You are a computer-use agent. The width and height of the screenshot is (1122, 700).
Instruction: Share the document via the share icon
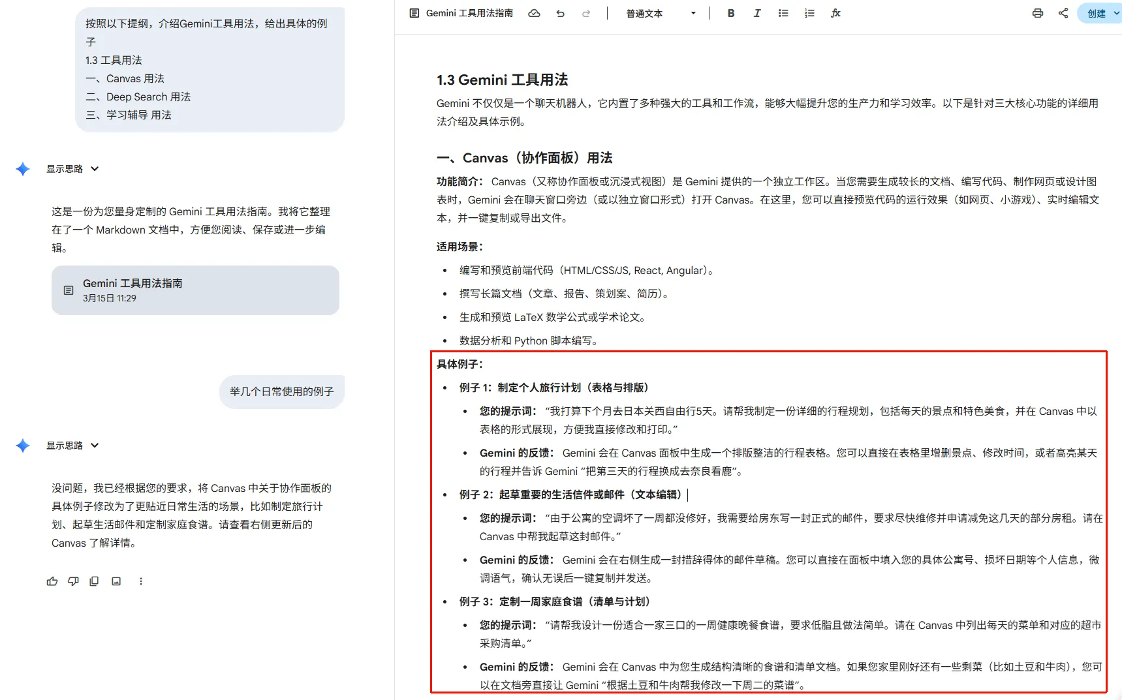click(1063, 13)
